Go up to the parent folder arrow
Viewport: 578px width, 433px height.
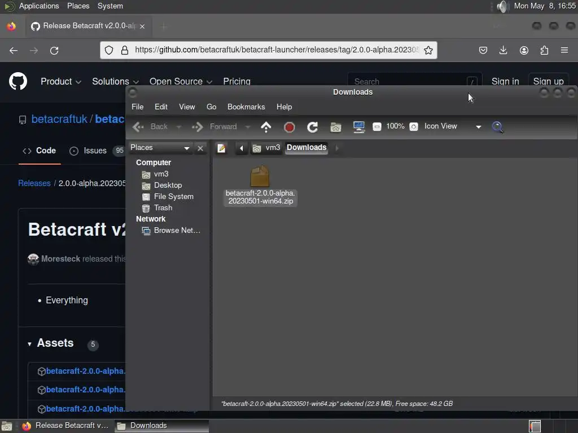pyautogui.click(x=266, y=127)
